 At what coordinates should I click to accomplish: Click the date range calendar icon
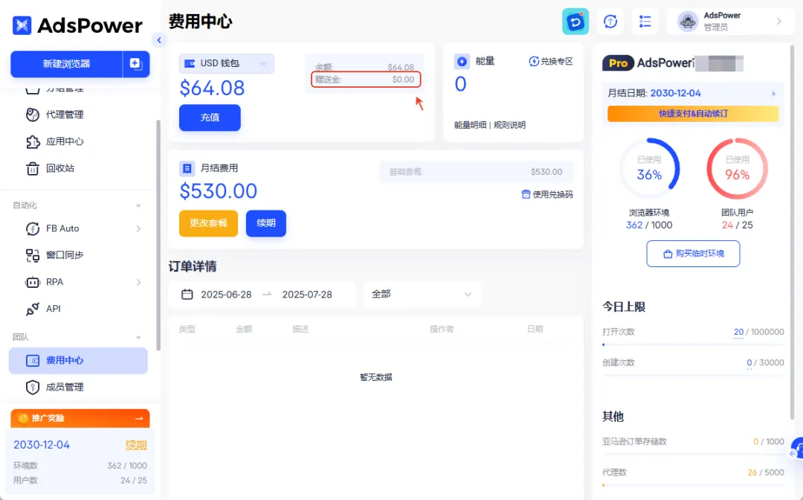(187, 295)
